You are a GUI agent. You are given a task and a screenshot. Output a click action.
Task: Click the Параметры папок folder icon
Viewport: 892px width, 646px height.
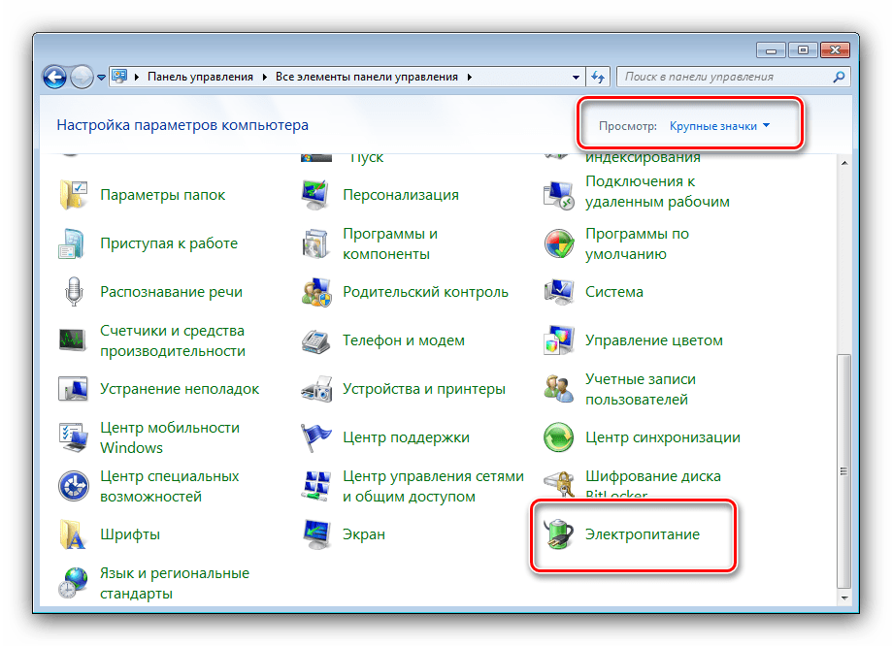coord(74,195)
